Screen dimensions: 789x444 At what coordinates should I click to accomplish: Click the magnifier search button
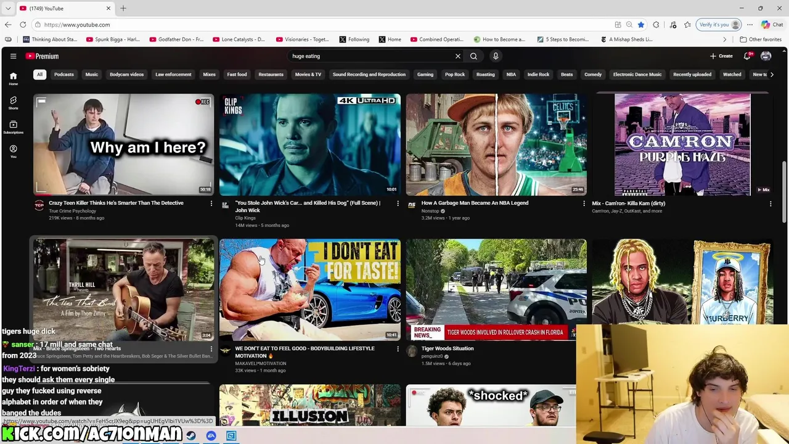(473, 56)
